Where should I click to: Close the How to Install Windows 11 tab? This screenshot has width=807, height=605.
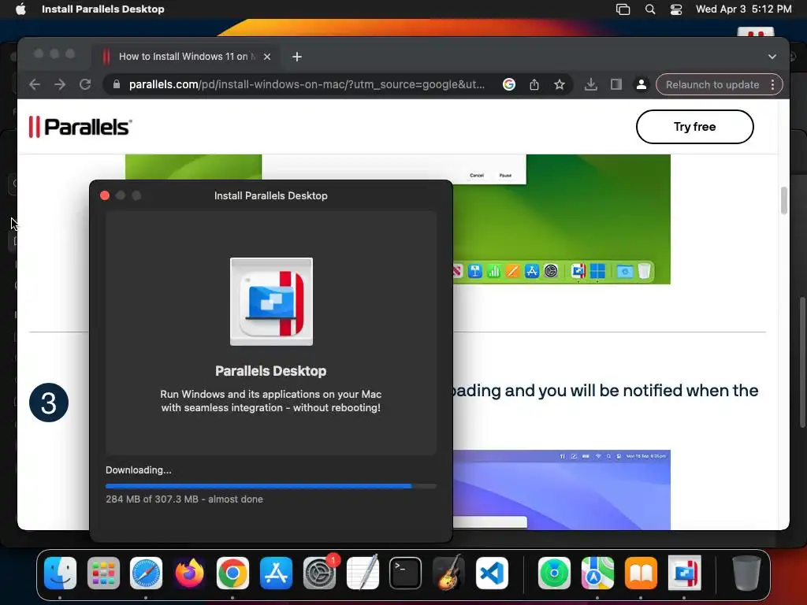point(267,57)
